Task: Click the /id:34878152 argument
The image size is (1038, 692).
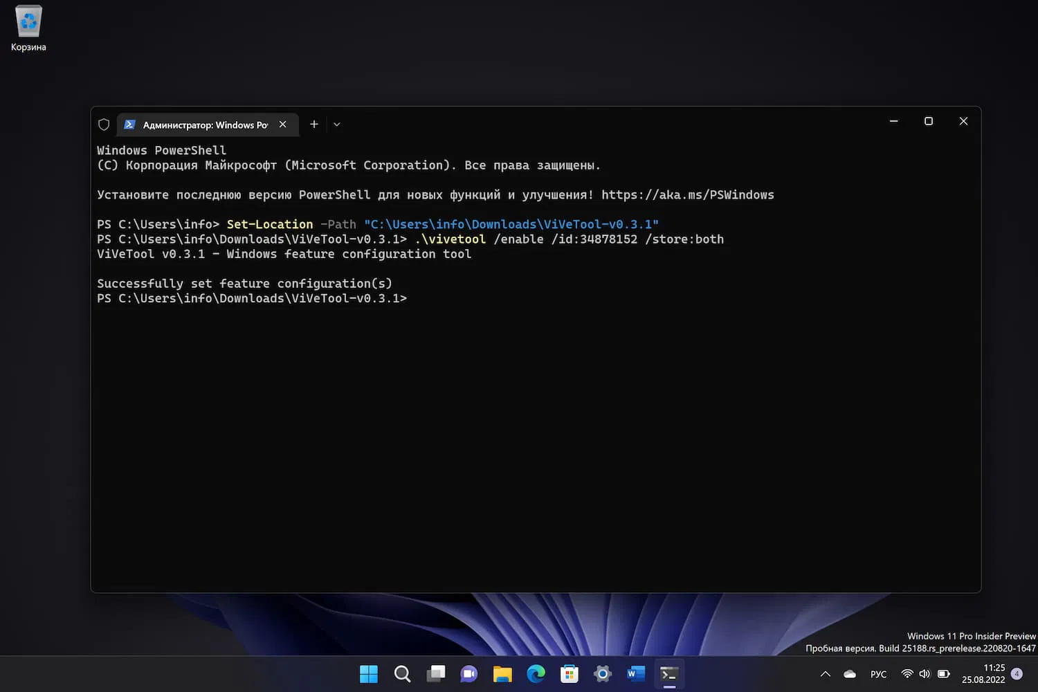Action: [594, 239]
